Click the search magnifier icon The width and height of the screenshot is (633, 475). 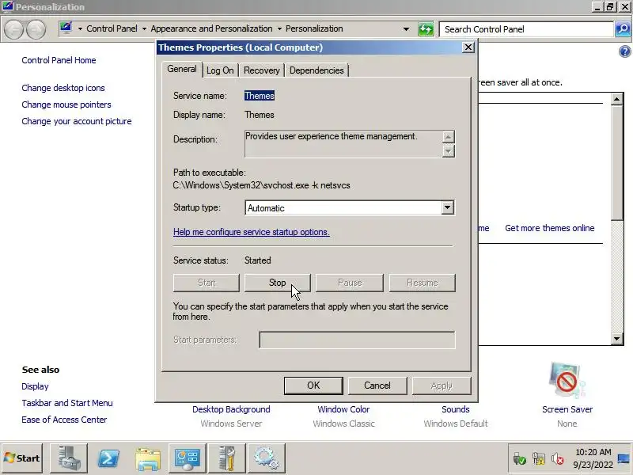(623, 29)
